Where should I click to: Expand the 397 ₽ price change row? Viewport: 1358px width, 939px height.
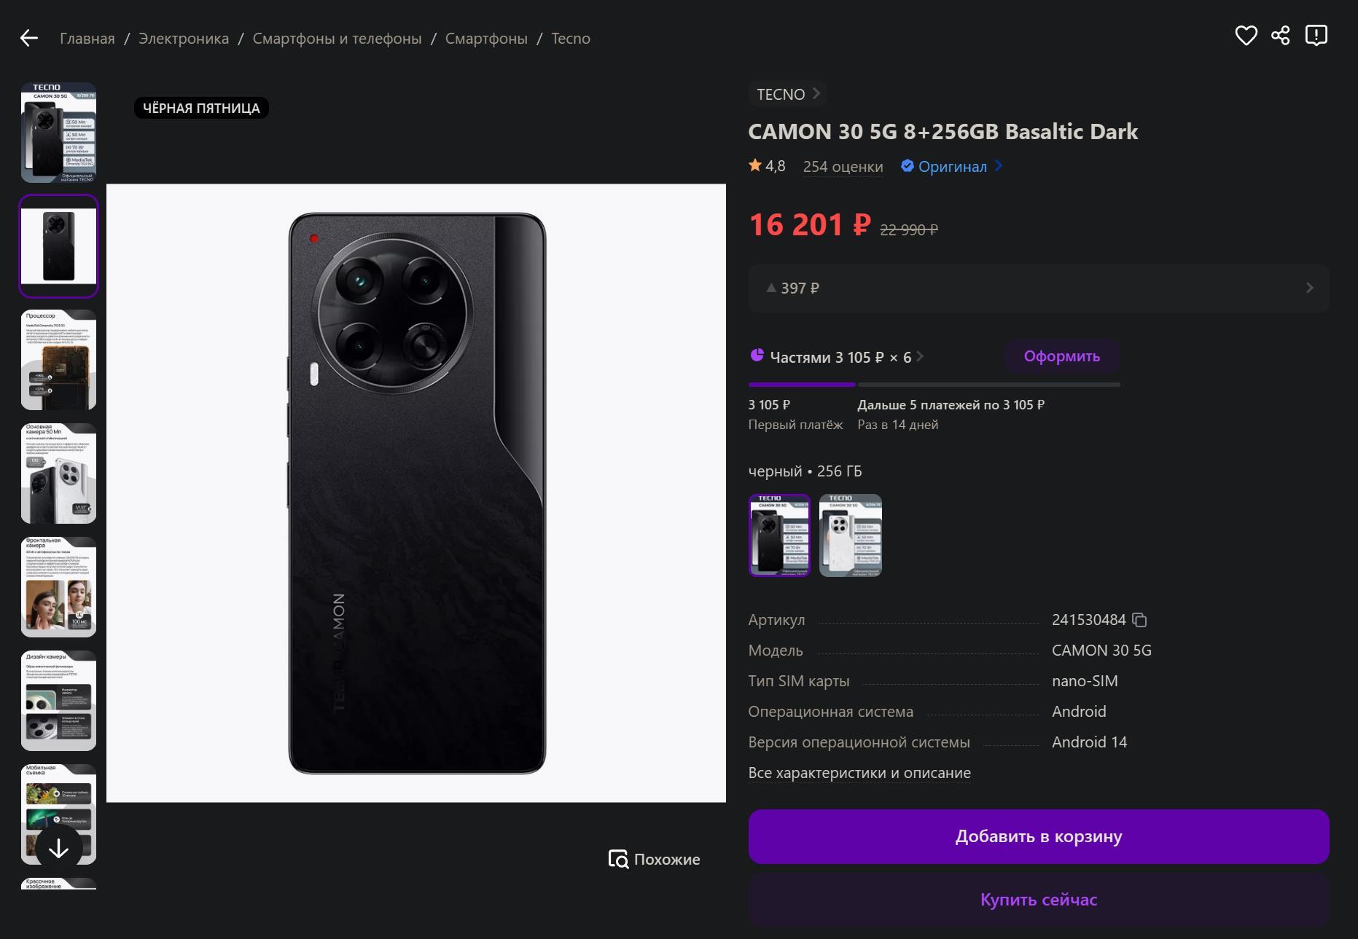point(1309,288)
